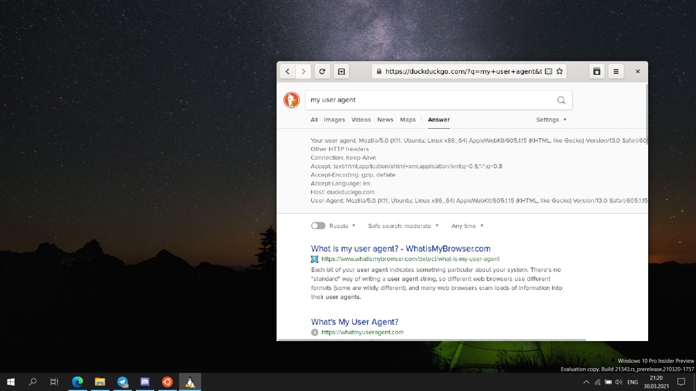Screen dimensions: 696x391
Task: Close the browser window
Action: tap(638, 71)
